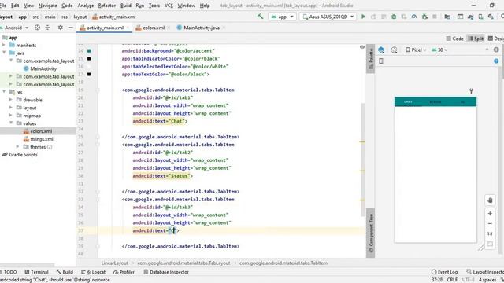Open the Asus ASUS_Z01QD device dropdown
This screenshot has height=283, width=504.
coord(328,17)
